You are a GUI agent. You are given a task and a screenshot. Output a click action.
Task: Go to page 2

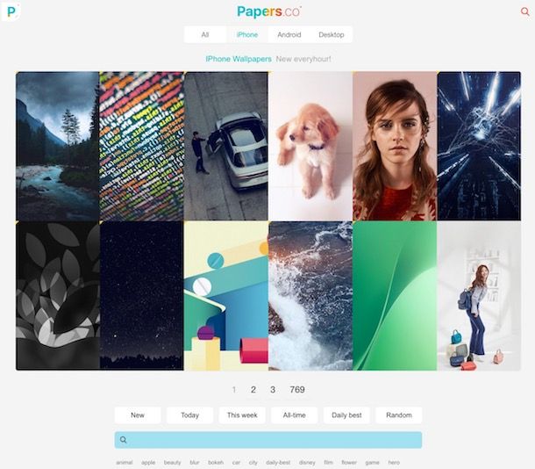coord(253,390)
